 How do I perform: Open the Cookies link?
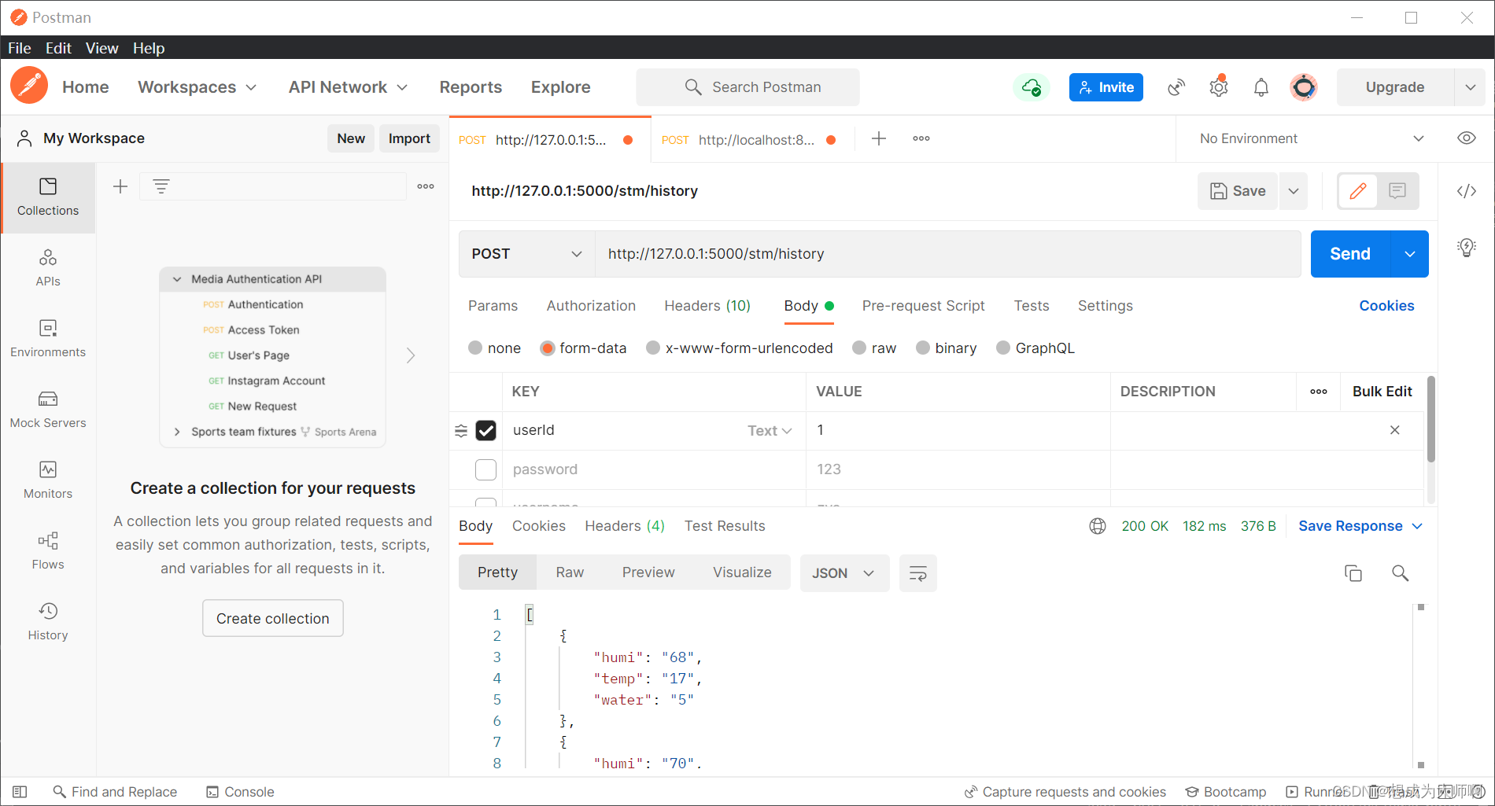1386,306
